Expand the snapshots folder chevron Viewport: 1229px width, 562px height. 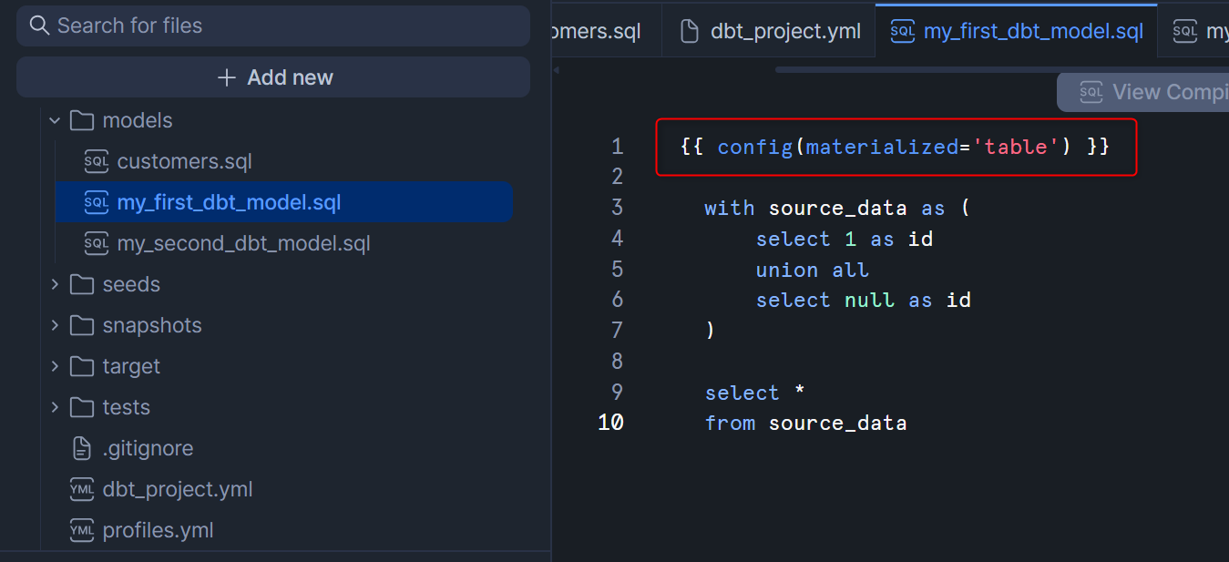coord(55,325)
